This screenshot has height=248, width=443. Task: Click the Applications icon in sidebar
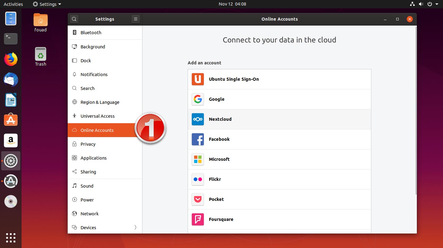tap(74, 158)
